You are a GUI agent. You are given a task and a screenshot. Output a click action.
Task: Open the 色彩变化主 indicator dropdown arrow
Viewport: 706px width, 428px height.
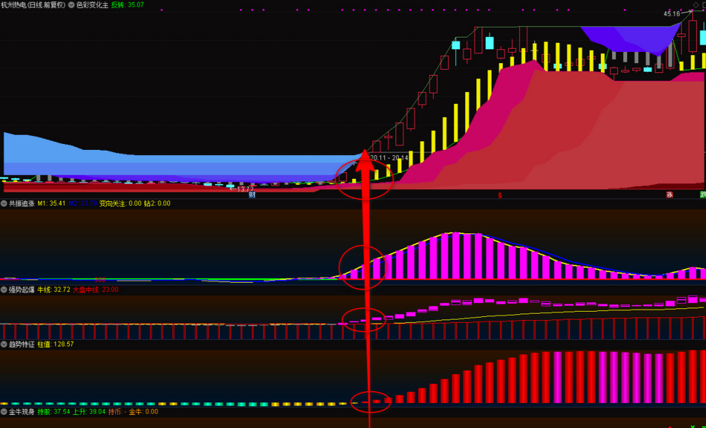(x=71, y=5)
